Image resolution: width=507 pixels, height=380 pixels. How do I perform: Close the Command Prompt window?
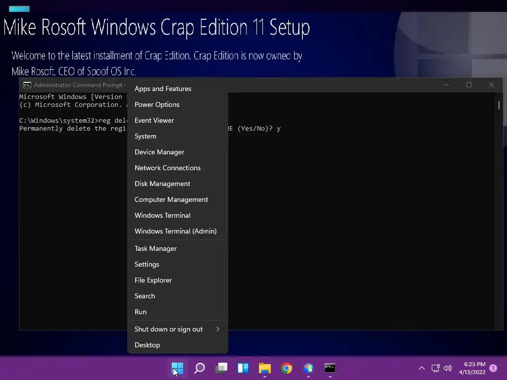pos(492,85)
